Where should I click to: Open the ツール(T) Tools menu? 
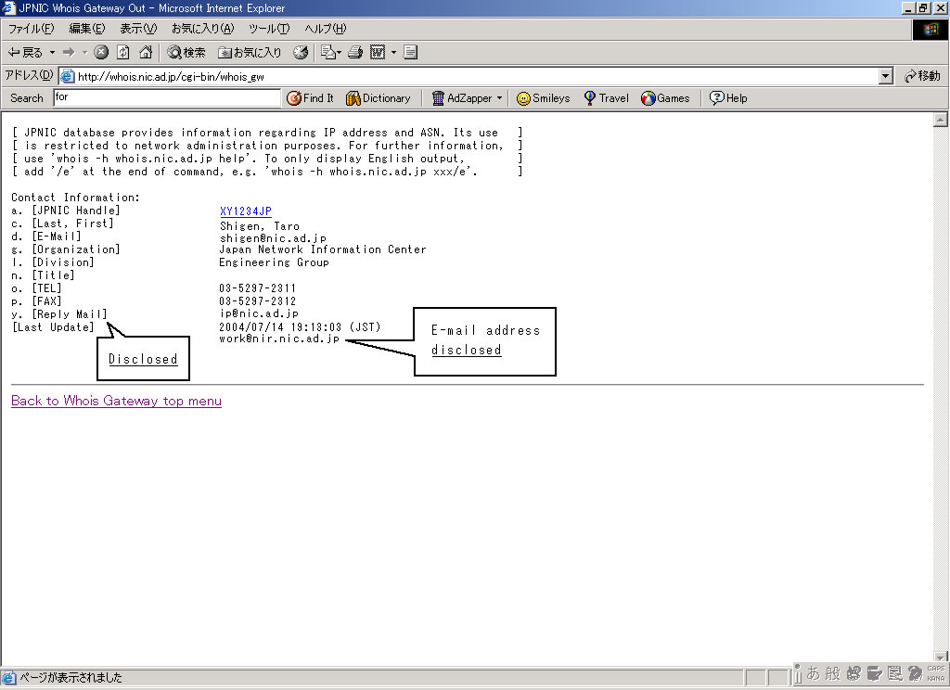[269, 29]
